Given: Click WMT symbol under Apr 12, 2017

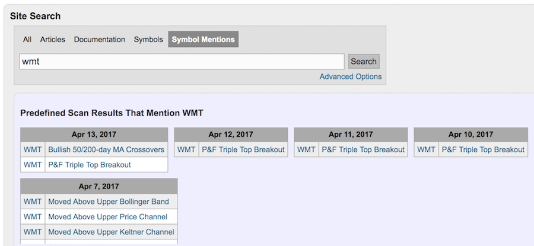Looking at the screenshot, I should coord(186,149).
